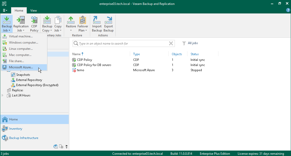Click 'Enterprise Plus Edition' in status bar

pos(215,154)
